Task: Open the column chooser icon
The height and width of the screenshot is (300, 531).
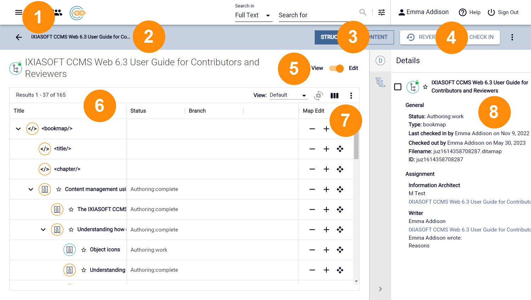Action: (335, 95)
